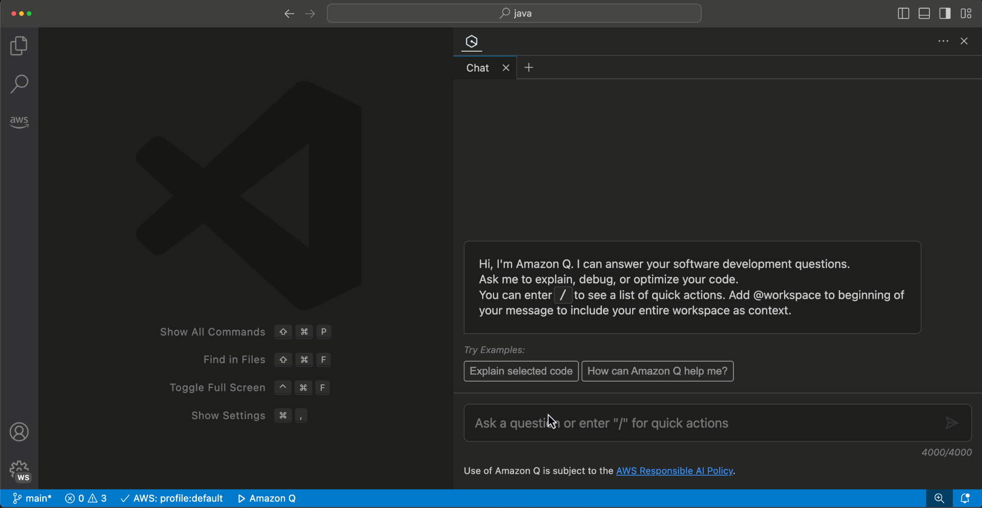982x508 pixels.
Task: Click the 4000/4000 character counter
Action: [947, 452]
